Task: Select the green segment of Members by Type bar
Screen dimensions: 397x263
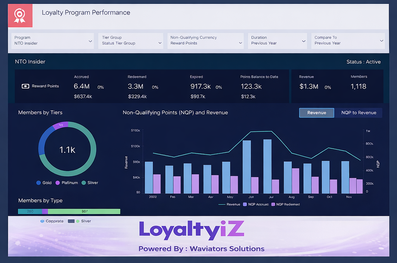Action: [x=84, y=211]
